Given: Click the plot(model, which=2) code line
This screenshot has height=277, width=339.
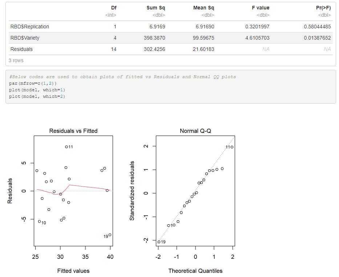Looking at the screenshot, I should point(37,96).
